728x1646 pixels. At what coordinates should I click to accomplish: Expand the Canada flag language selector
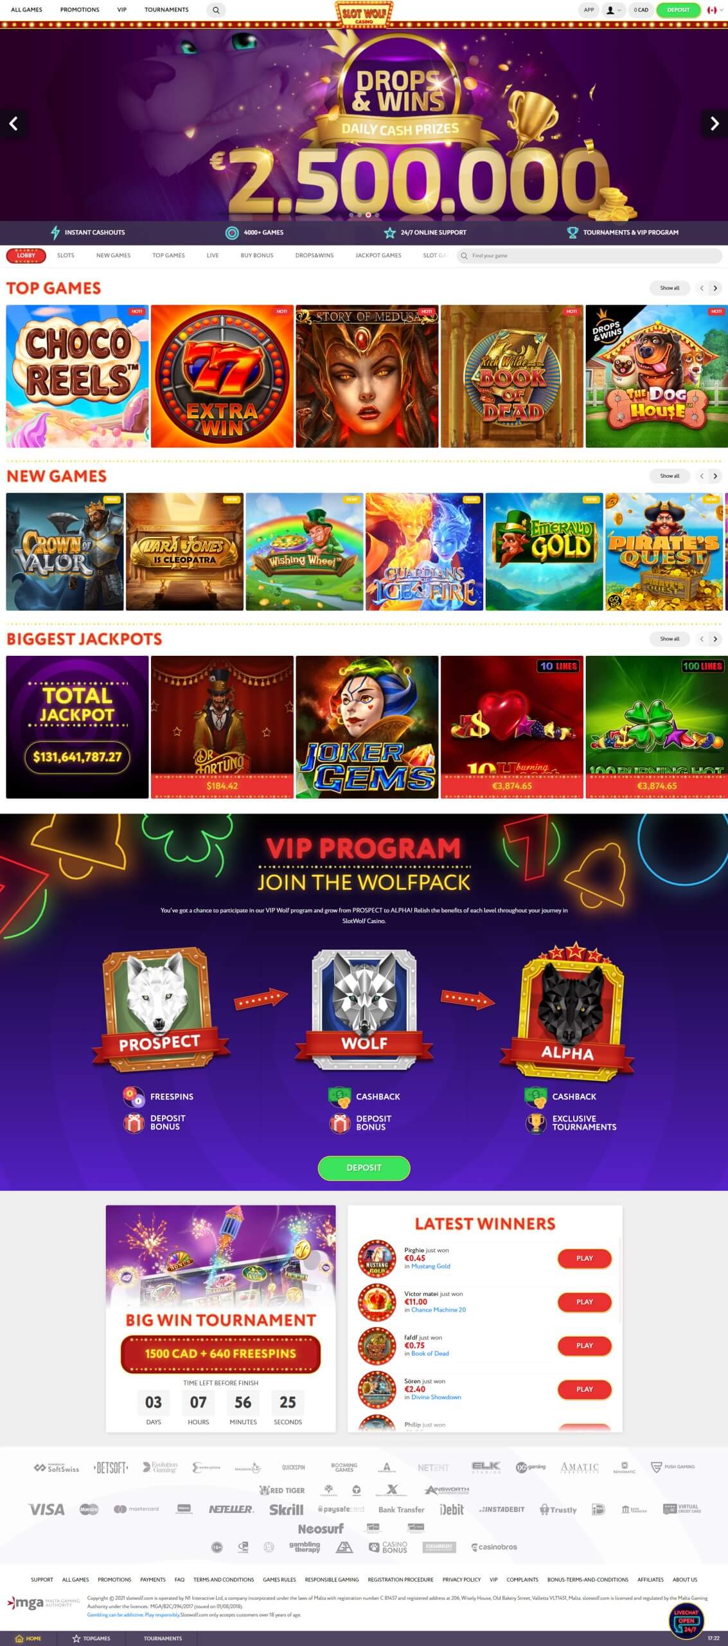tap(712, 10)
